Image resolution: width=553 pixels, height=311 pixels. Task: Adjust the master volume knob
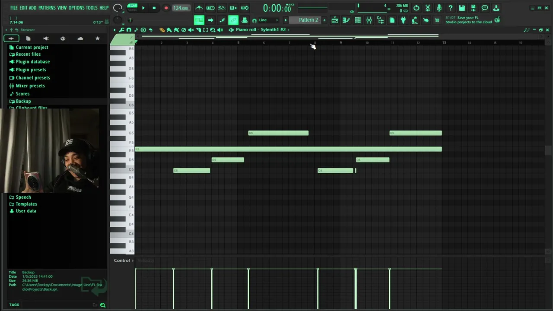click(x=118, y=8)
